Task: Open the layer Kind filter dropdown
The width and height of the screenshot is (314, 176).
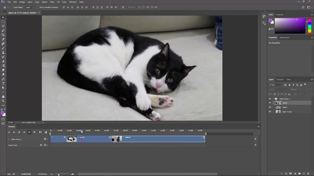Action: coord(276,85)
